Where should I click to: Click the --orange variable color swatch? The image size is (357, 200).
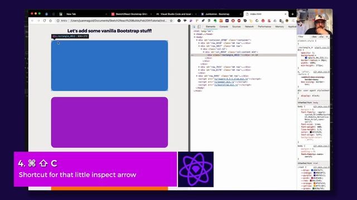click(315, 183)
